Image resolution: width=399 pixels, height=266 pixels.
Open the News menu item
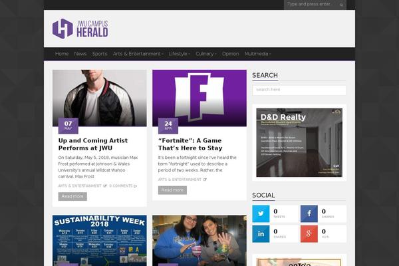pos(80,54)
